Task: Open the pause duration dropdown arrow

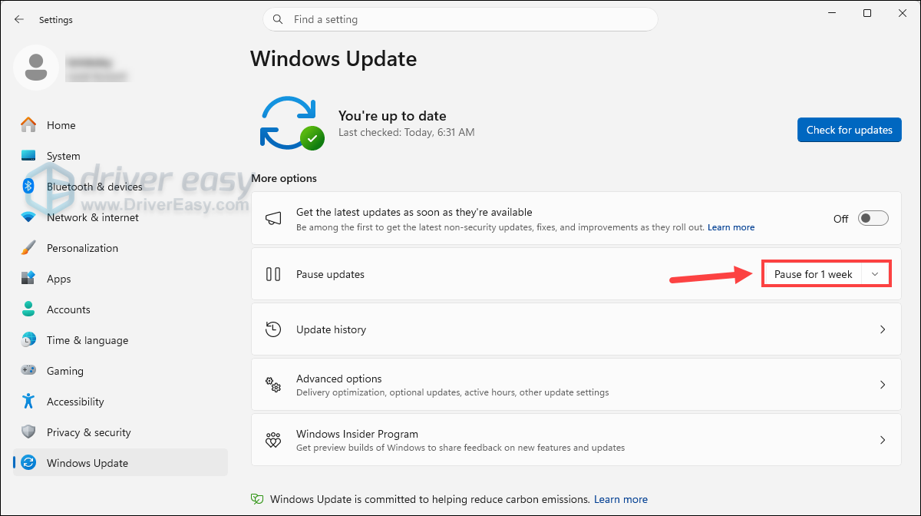Action: tap(875, 274)
